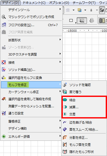Expand the 接続 submenu arrow
The image size is (107, 156).
pos(60,62)
